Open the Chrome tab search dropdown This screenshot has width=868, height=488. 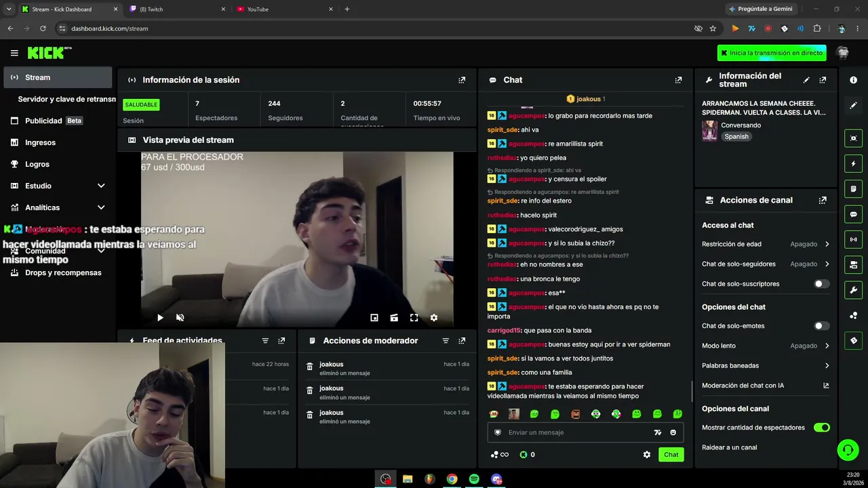(9, 9)
